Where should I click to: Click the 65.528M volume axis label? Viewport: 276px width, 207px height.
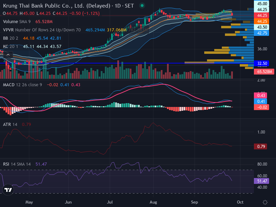point(264,72)
